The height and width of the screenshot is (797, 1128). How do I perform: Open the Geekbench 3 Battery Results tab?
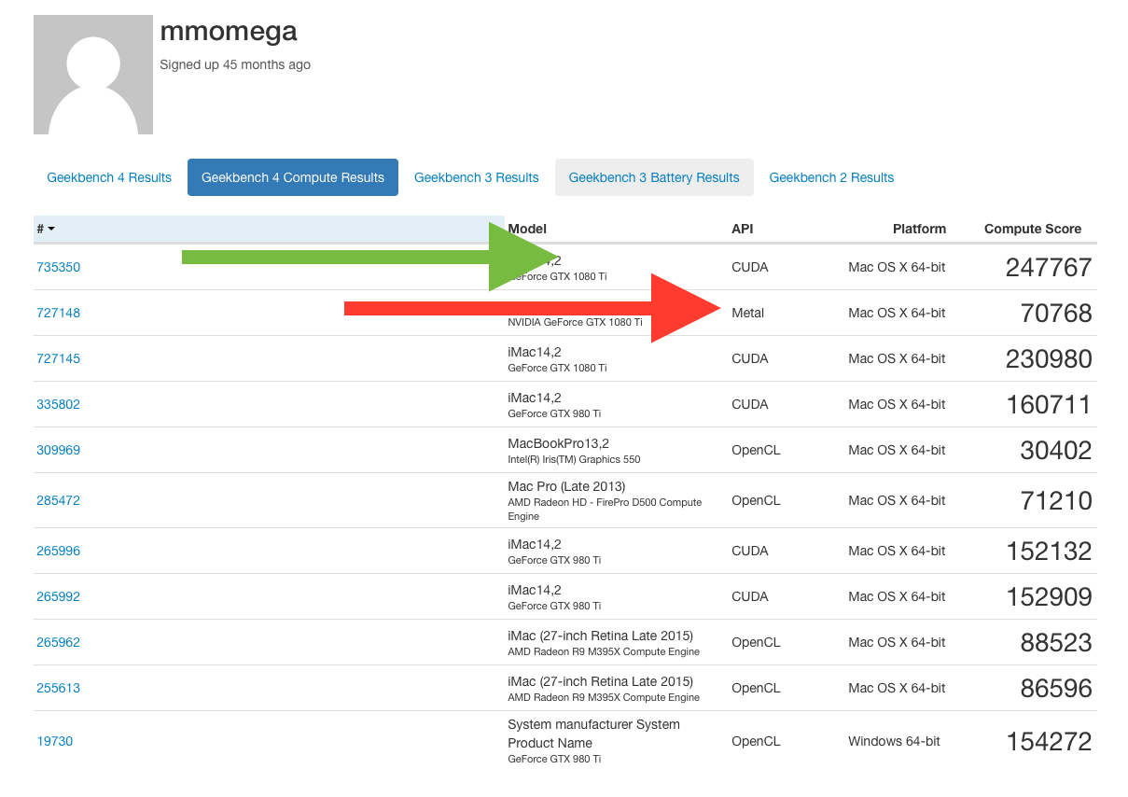coord(654,177)
